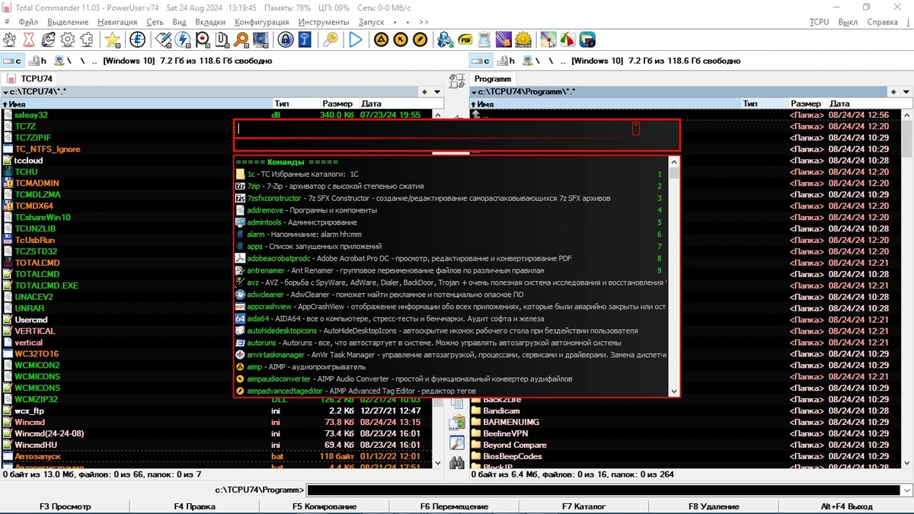Image resolution: width=914 pixels, height=514 pixels.
Task: Select the autoruns command entry
Action: [x=449, y=343]
